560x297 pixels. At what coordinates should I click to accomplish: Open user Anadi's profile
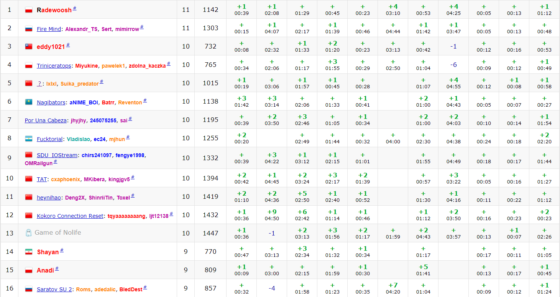tap(45, 270)
